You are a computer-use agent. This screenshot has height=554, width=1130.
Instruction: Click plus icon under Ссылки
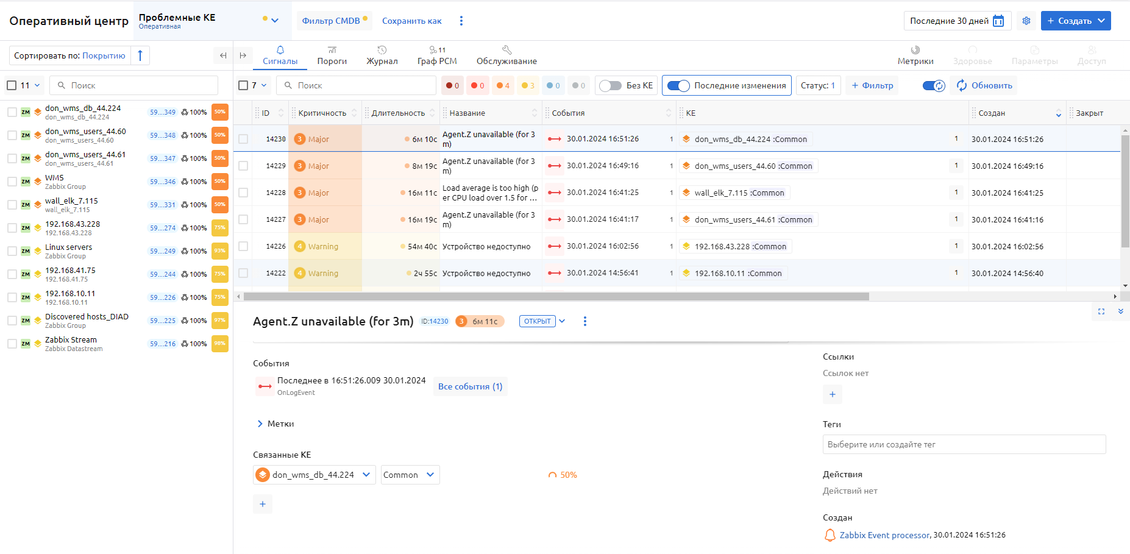point(833,394)
